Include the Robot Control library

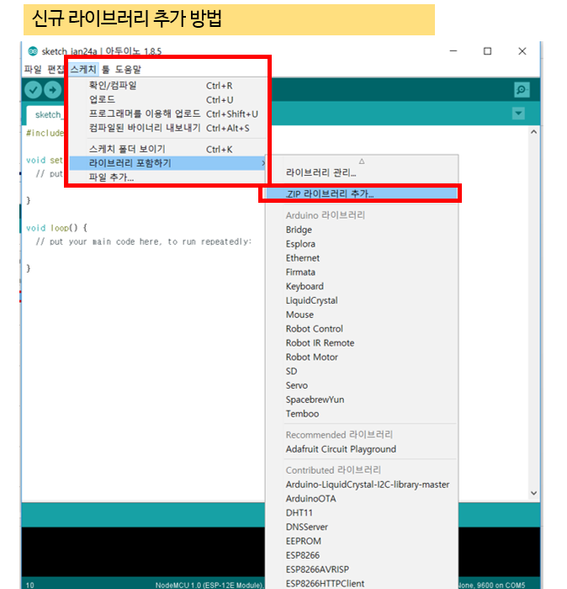pyautogui.click(x=362, y=329)
